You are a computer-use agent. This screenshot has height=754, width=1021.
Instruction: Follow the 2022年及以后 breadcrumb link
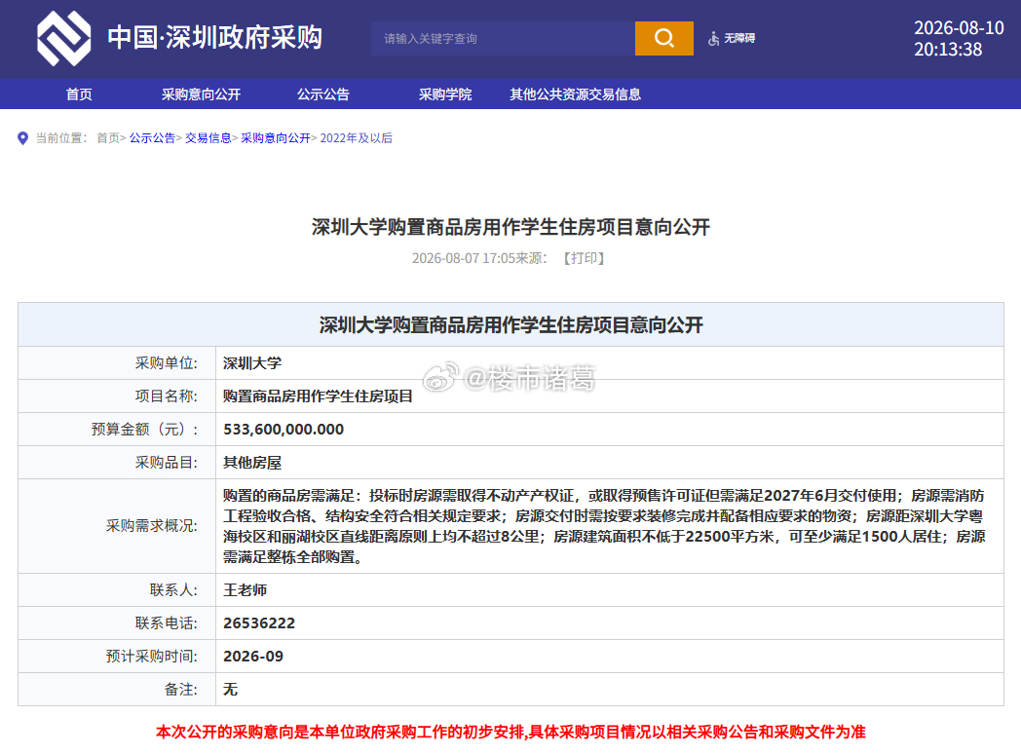(357, 138)
